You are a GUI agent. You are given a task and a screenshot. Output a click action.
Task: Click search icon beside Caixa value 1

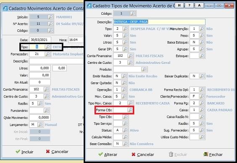point(202,110)
